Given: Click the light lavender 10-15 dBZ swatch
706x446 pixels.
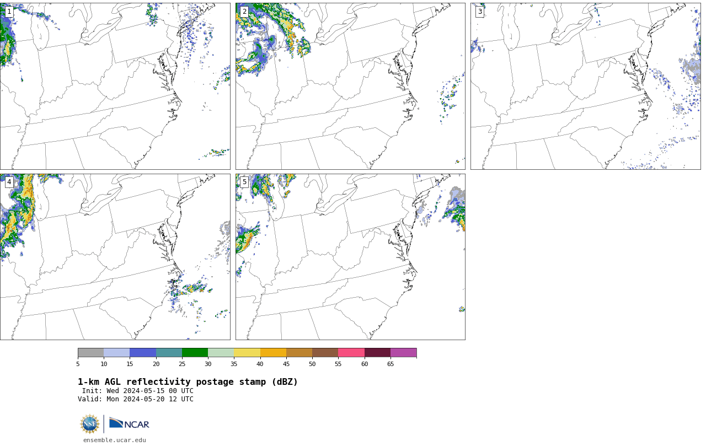Looking at the screenshot, I should pos(116,353).
